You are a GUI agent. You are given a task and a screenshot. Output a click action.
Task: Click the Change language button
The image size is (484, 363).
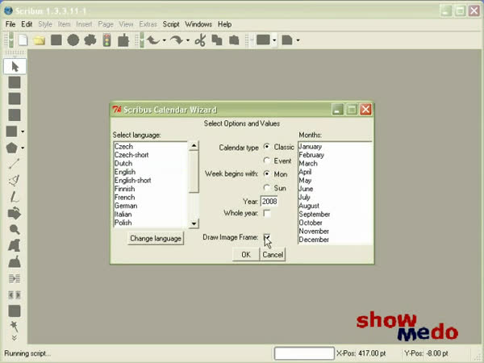tap(156, 238)
